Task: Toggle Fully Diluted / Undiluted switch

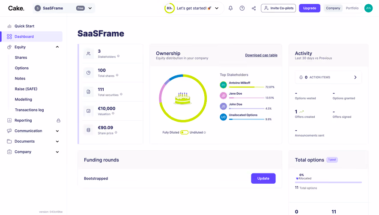Action: click(184, 132)
